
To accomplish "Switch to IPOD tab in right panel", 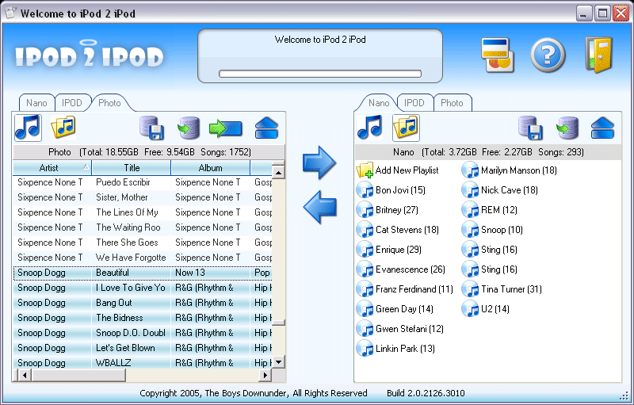I will click(414, 103).
